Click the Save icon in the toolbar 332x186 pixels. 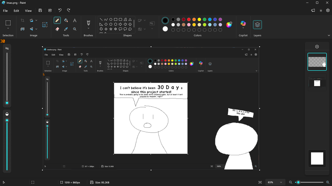(40, 10)
